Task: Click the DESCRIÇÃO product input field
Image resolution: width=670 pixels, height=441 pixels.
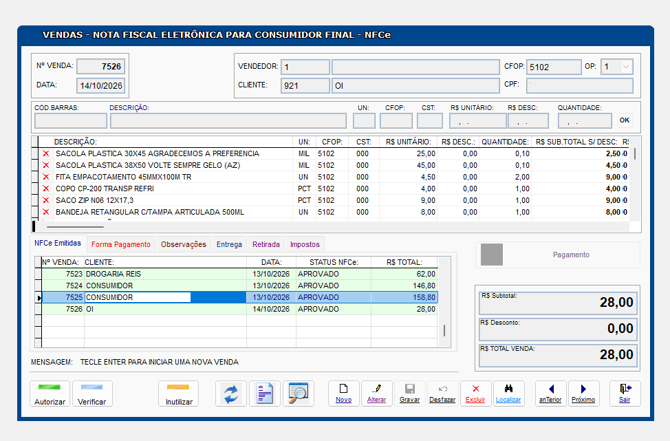Action: 228,121
